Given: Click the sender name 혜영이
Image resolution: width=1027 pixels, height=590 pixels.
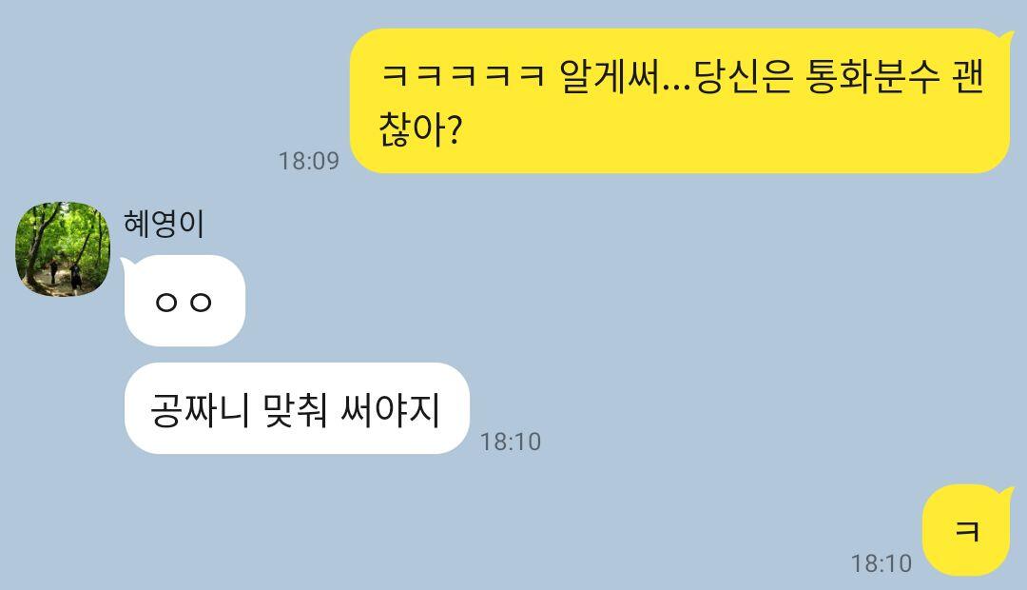Looking at the screenshot, I should (x=164, y=224).
